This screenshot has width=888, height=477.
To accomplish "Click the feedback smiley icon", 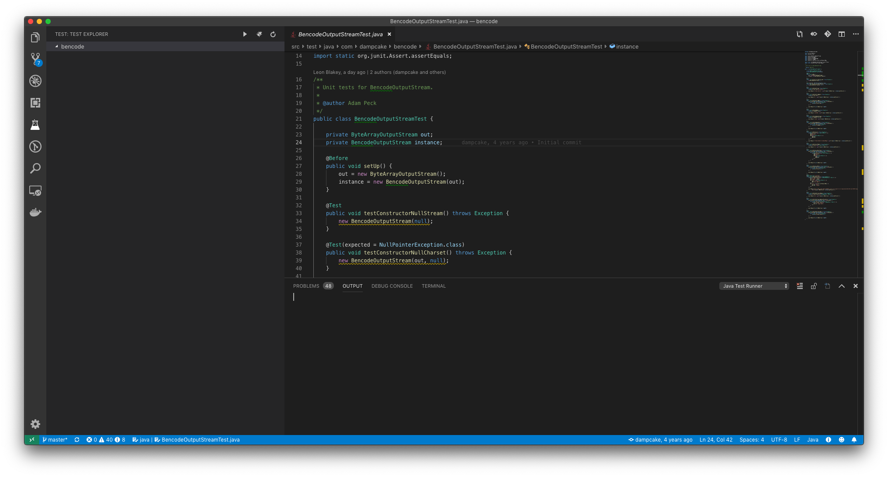I will (841, 440).
